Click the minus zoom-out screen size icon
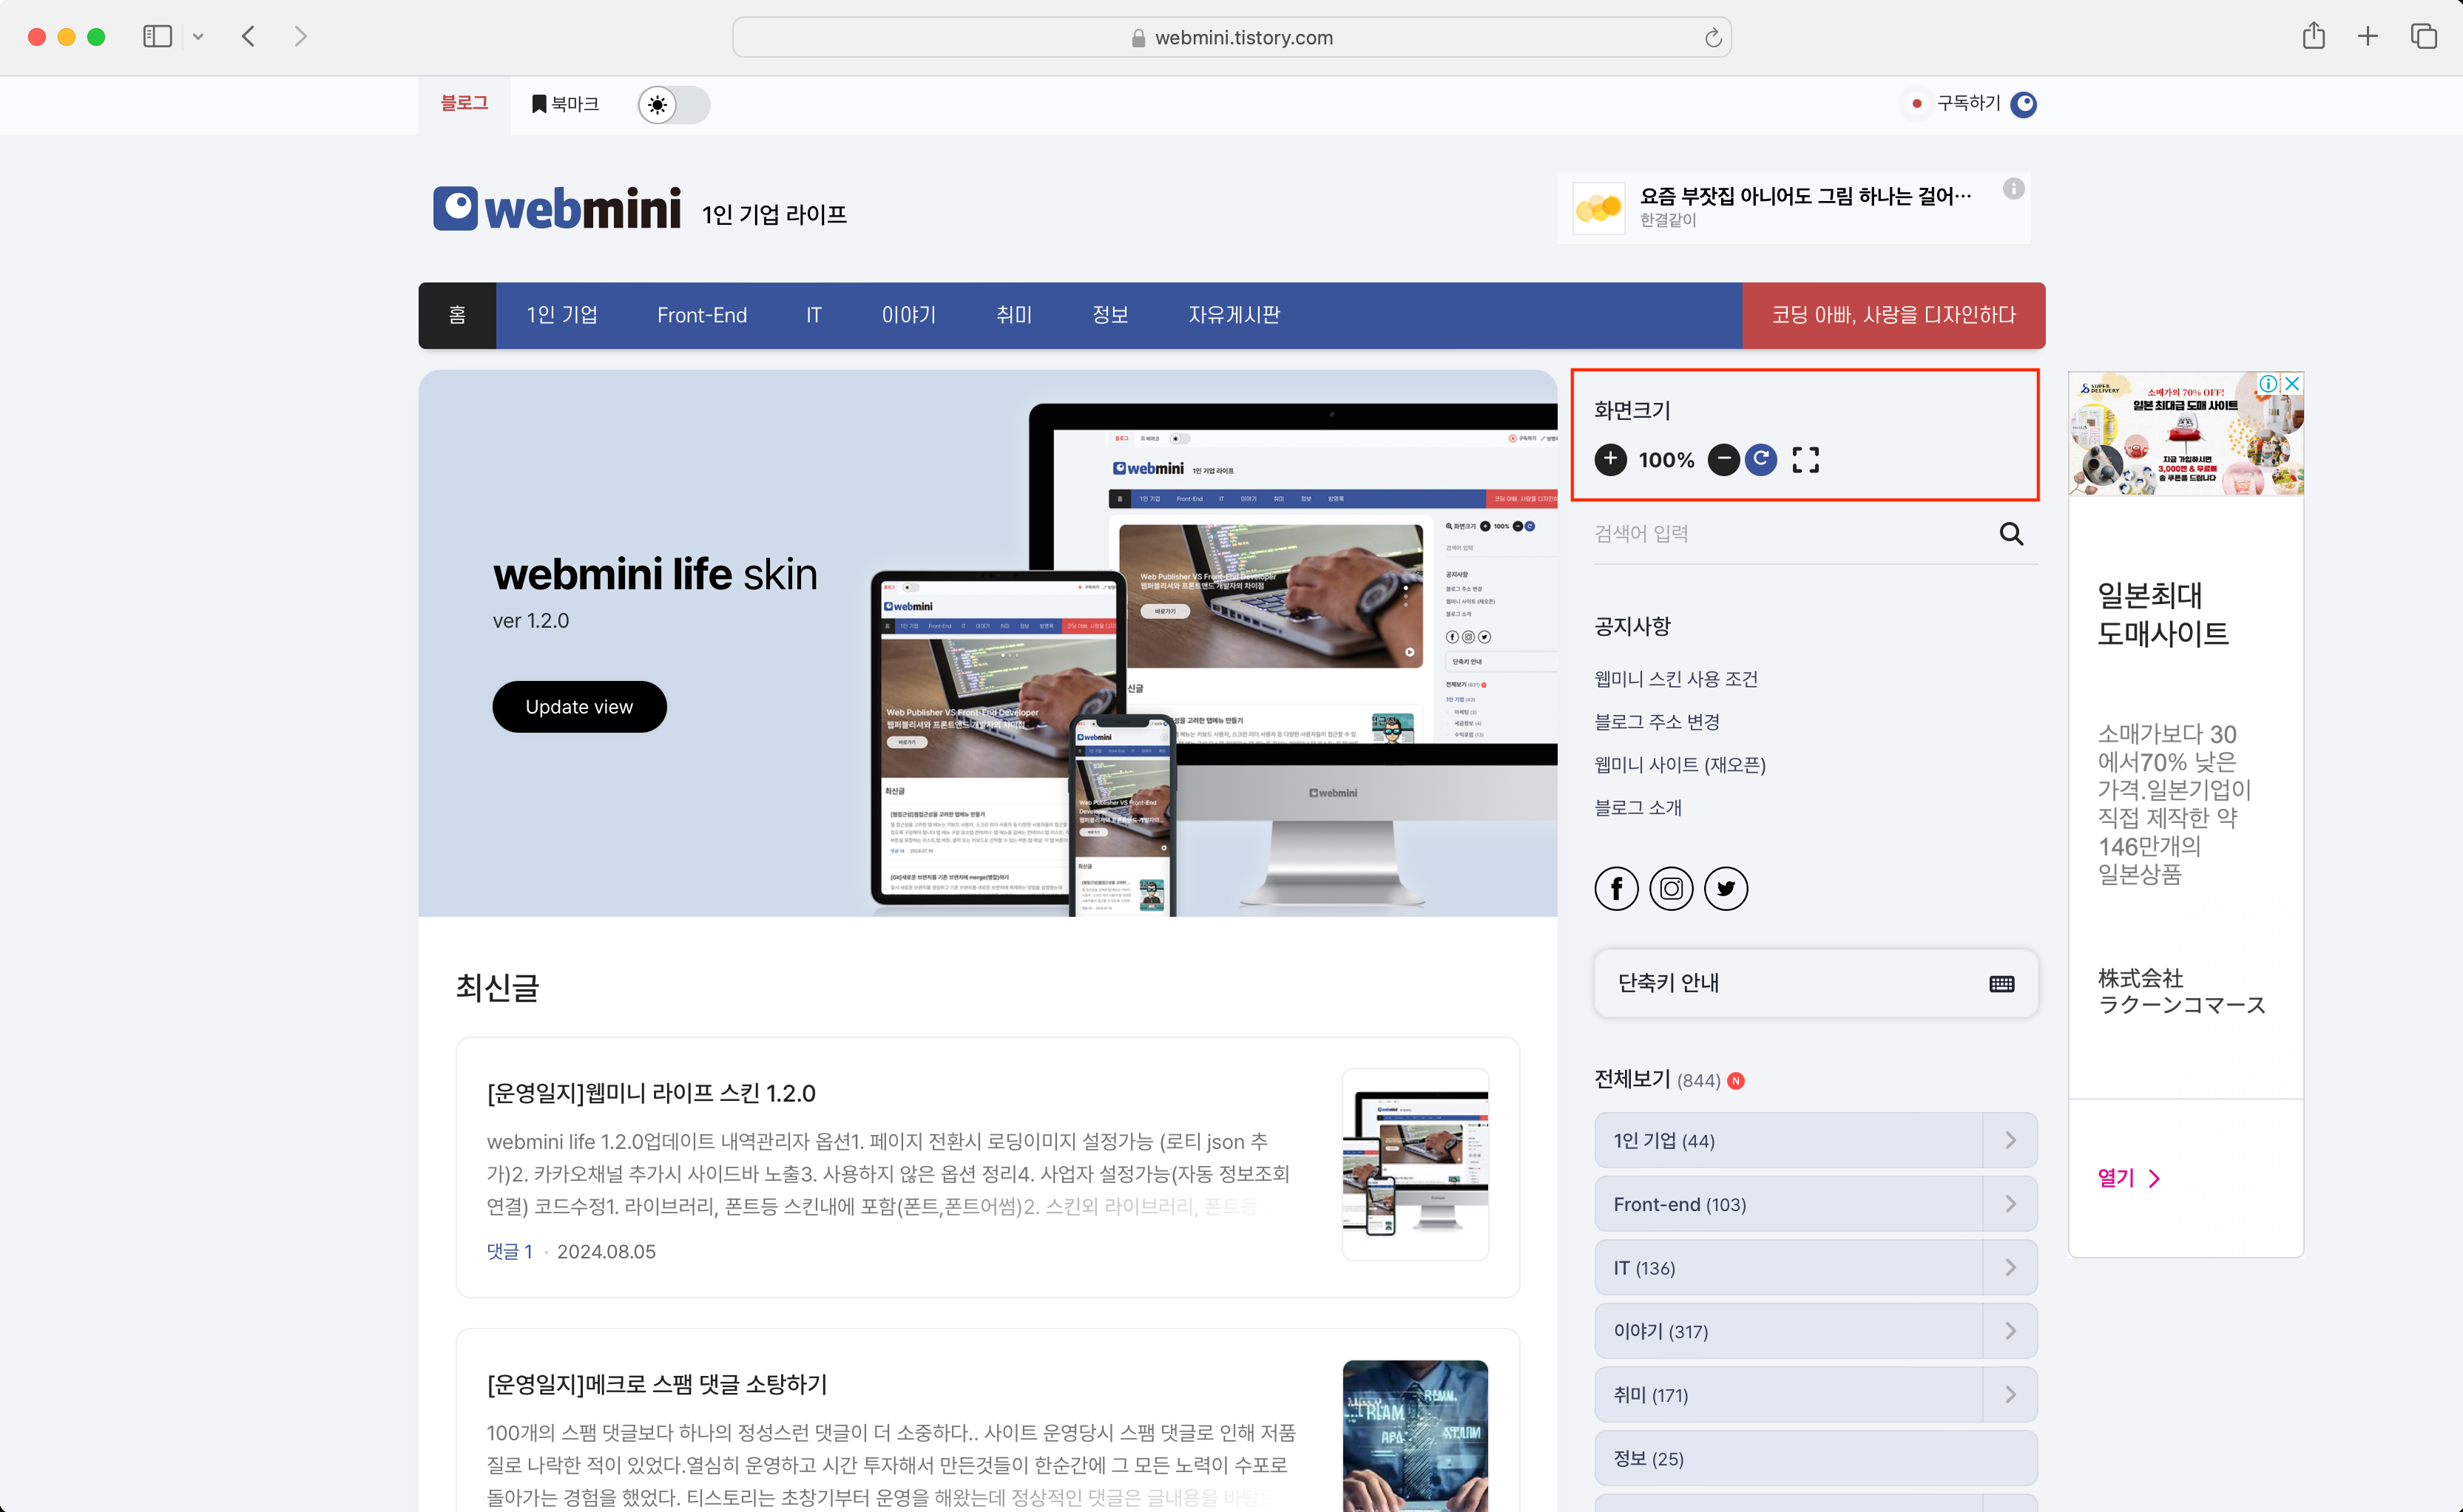Viewport: 2463px width, 1512px height. point(1723,459)
